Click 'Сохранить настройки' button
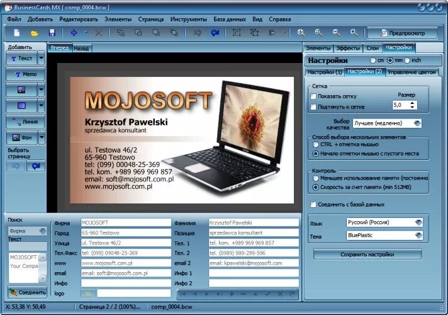448x315 pixels. (367, 255)
